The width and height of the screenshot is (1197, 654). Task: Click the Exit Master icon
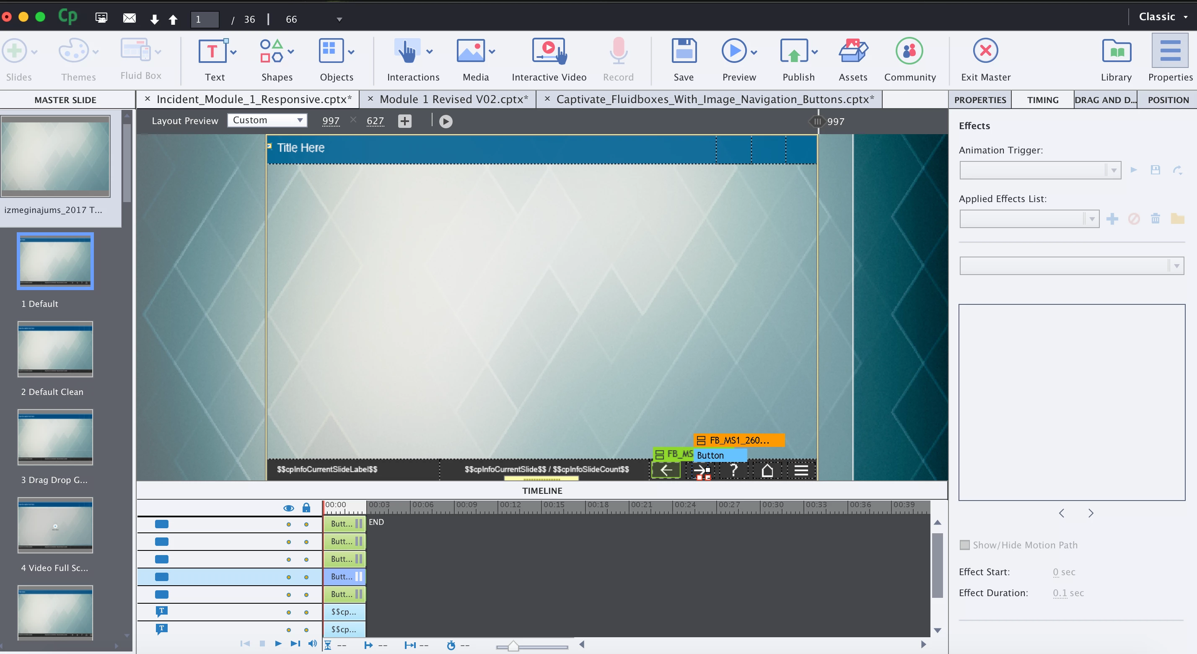pyautogui.click(x=985, y=51)
